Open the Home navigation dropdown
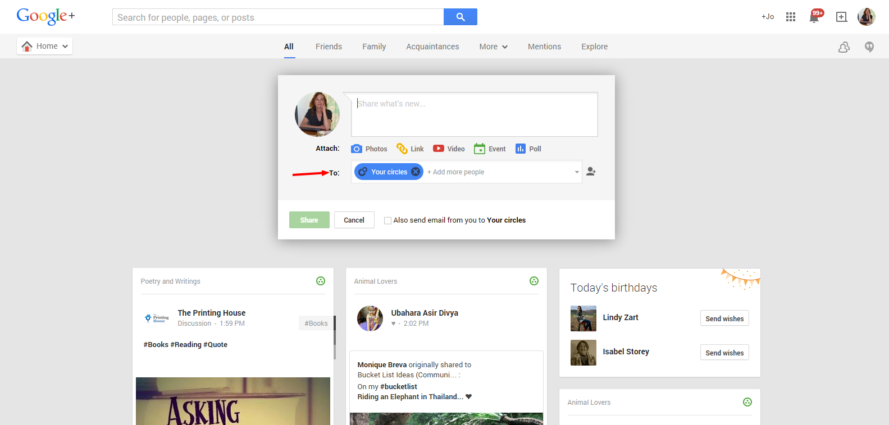 click(45, 46)
